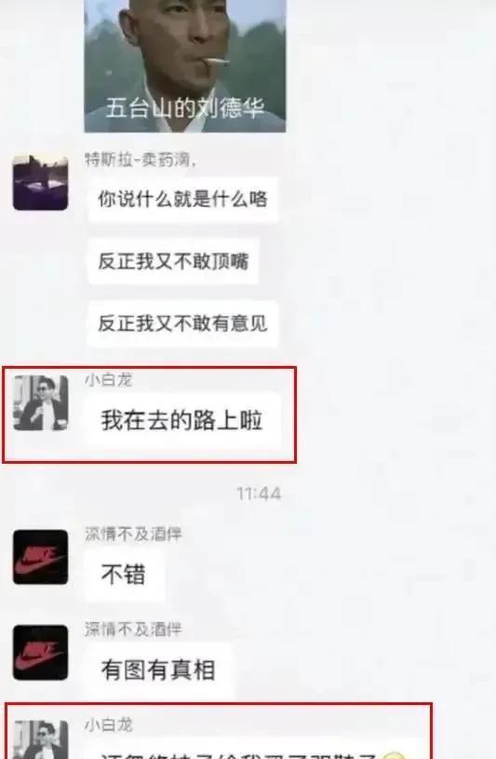Select the bubble 反正我又不敢顶嘴

click(x=173, y=262)
